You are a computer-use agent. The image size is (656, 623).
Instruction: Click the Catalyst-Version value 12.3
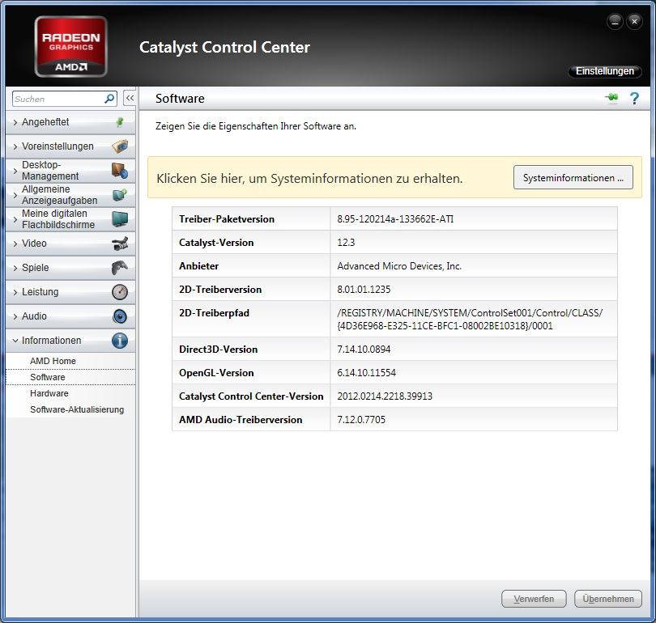346,243
